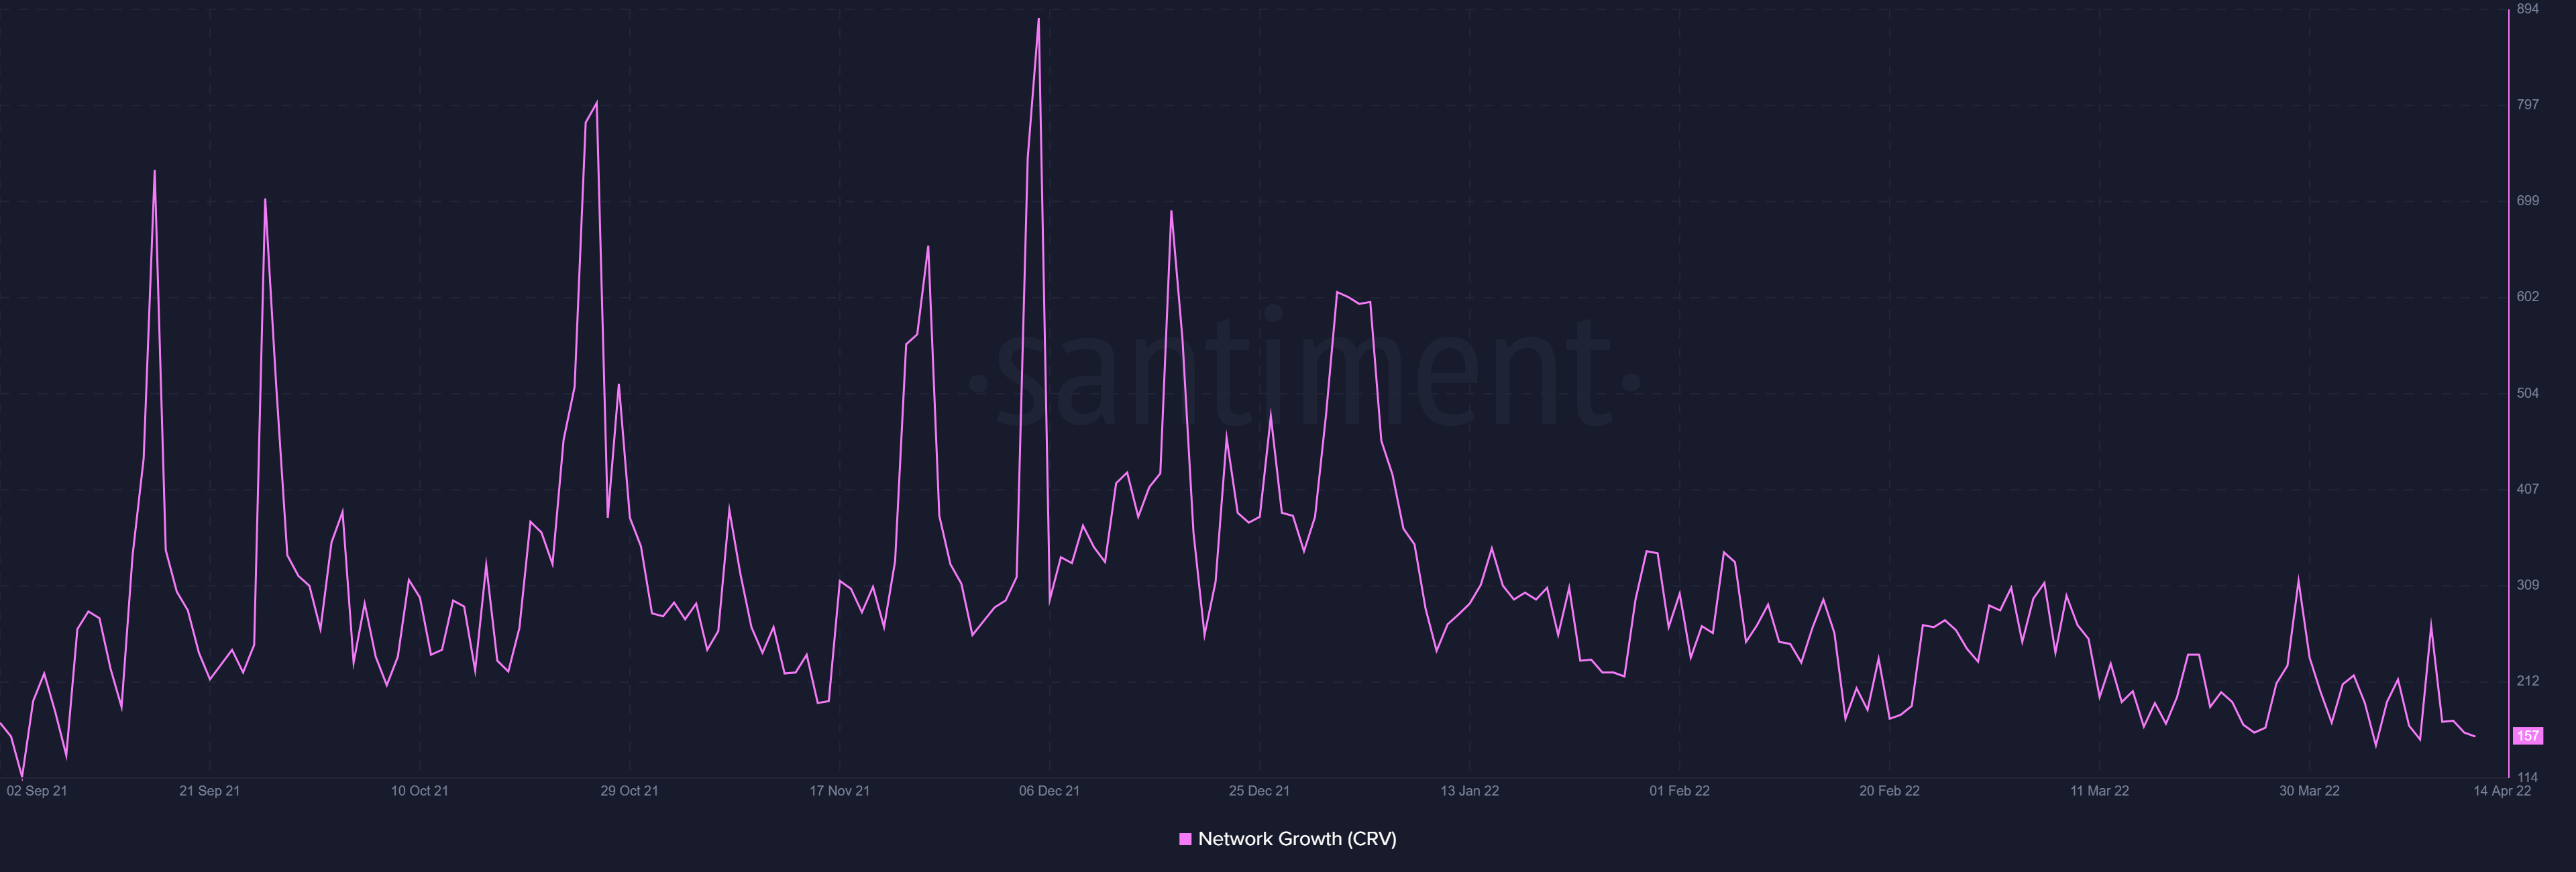Select the 06 Dec 21 axis date
This screenshot has width=2576, height=872.
(x=1049, y=791)
